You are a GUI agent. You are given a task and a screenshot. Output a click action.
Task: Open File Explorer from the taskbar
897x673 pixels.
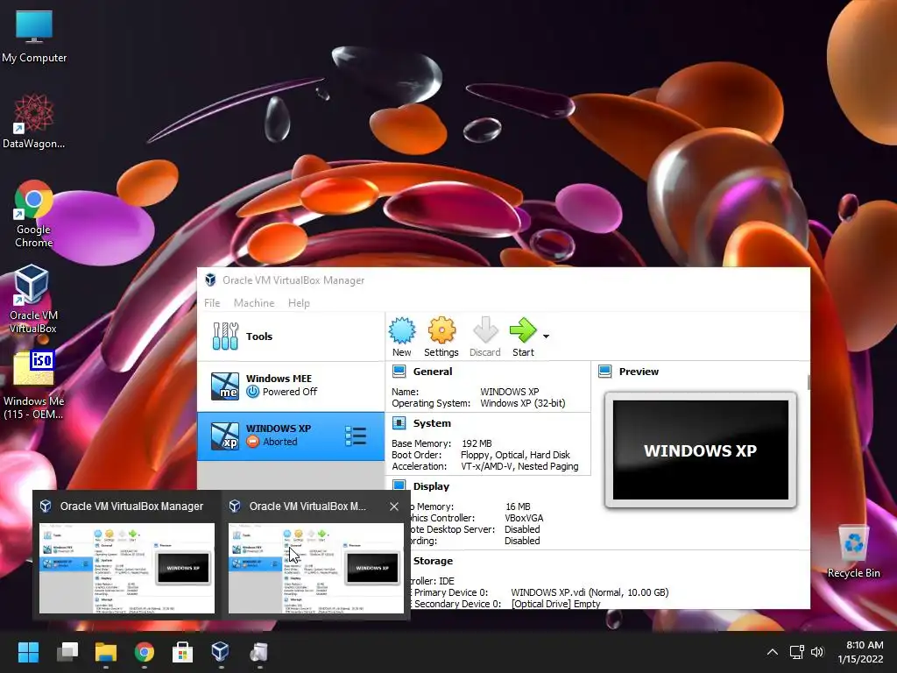pos(106,652)
